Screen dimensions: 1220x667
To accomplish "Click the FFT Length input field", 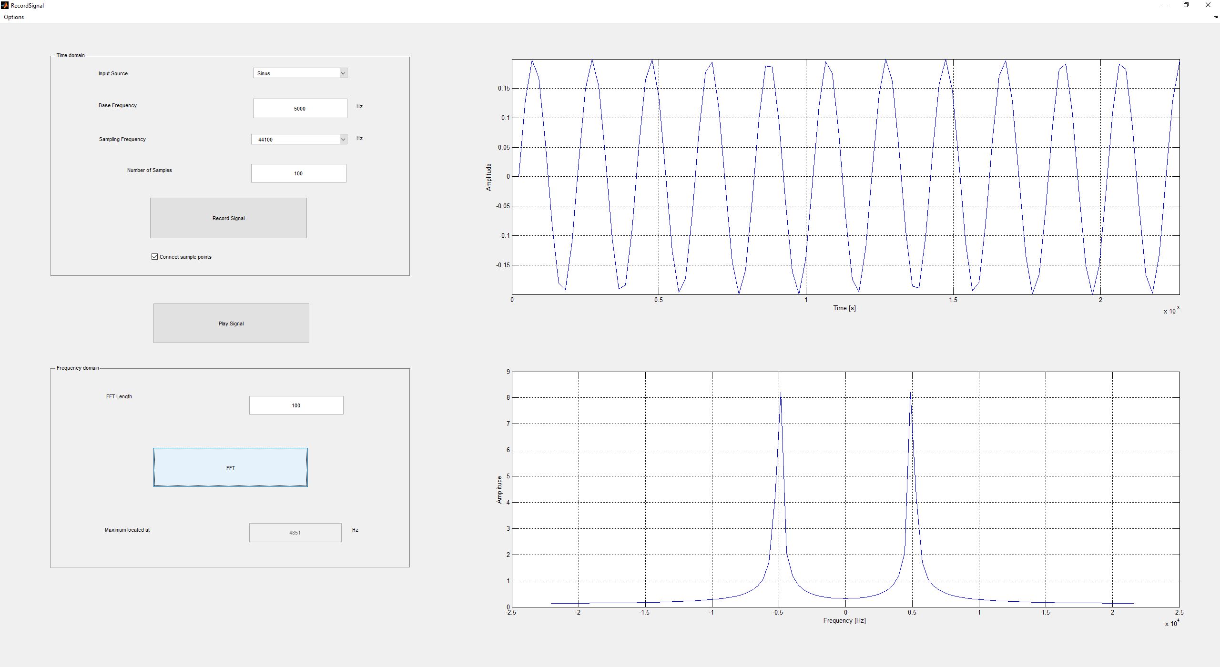I will click(296, 405).
